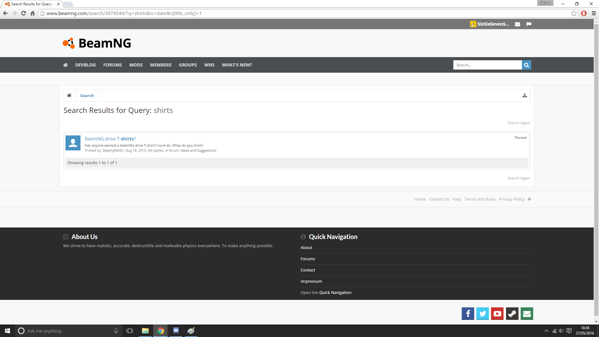Click the Cortana microphone icon

116,331
